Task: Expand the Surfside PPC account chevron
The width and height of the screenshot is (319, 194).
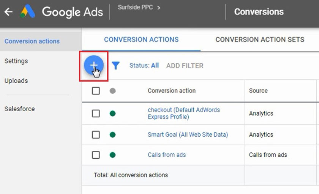Action: (159, 7)
